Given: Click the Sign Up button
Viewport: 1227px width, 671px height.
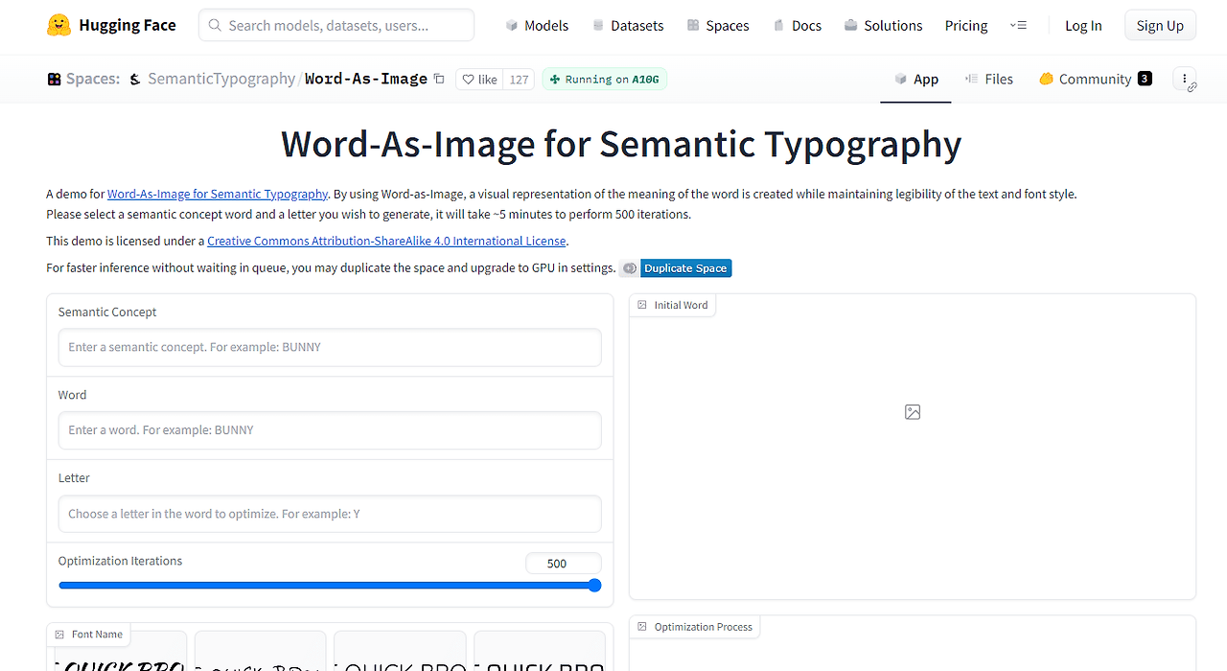Looking at the screenshot, I should click(x=1160, y=26).
